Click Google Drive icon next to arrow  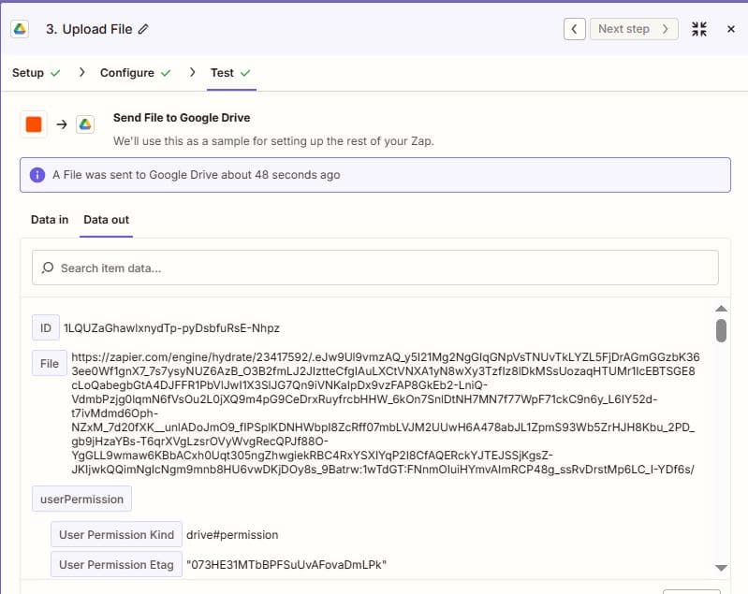tap(85, 124)
